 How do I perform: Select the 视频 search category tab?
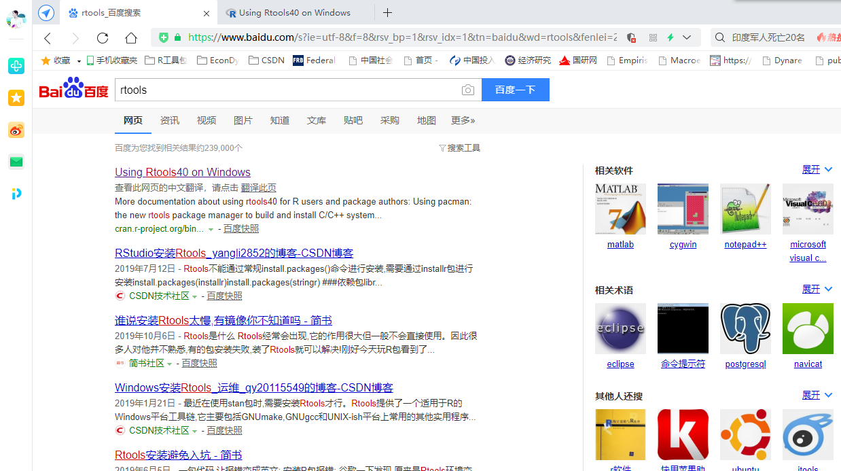[207, 120]
